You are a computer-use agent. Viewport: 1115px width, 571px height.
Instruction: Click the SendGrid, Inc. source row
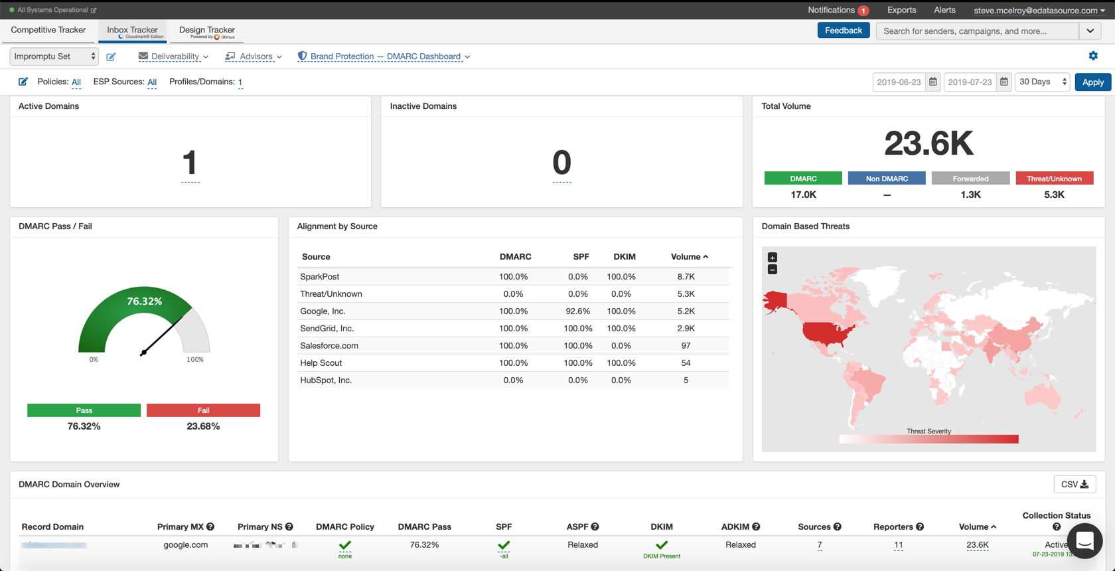[514, 329]
